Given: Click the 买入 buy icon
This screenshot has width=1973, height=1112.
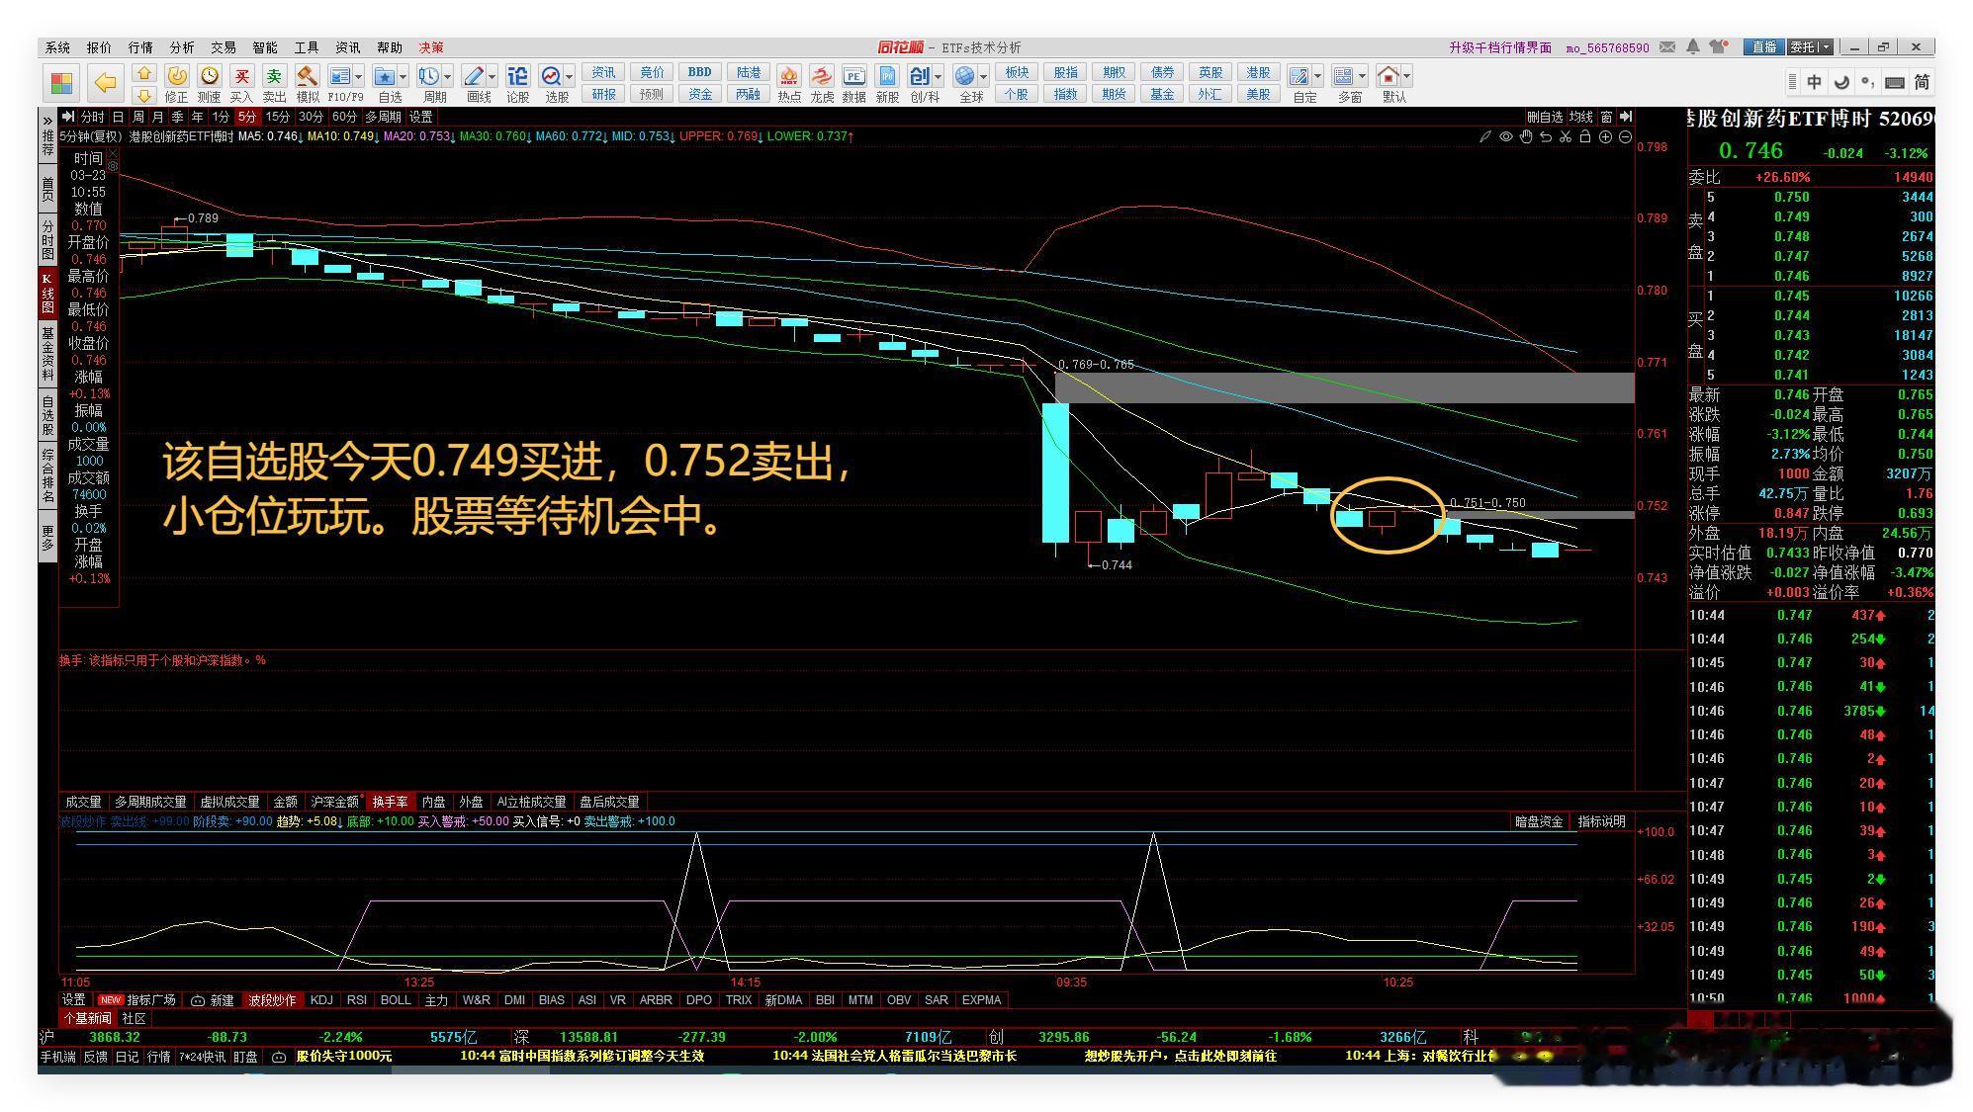Looking at the screenshot, I should [241, 77].
